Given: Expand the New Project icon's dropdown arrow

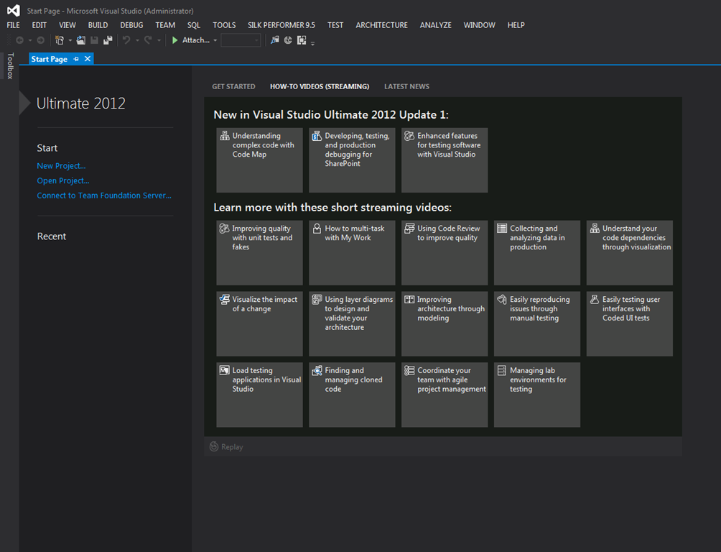Looking at the screenshot, I should (x=69, y=40).
